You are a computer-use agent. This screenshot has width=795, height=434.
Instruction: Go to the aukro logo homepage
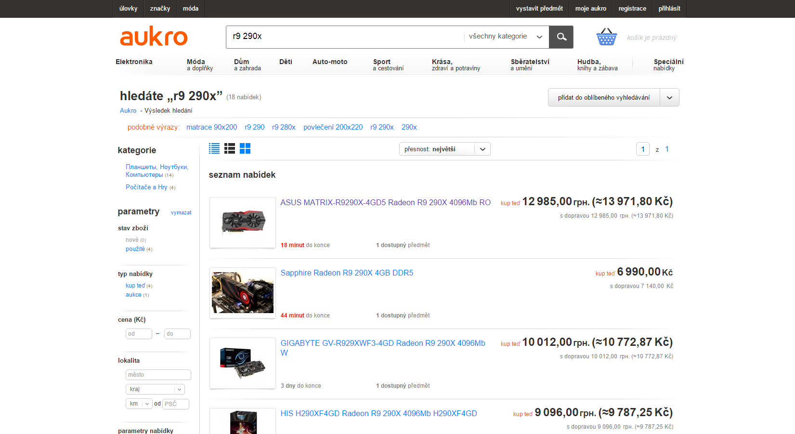click(x=154, y=37)
